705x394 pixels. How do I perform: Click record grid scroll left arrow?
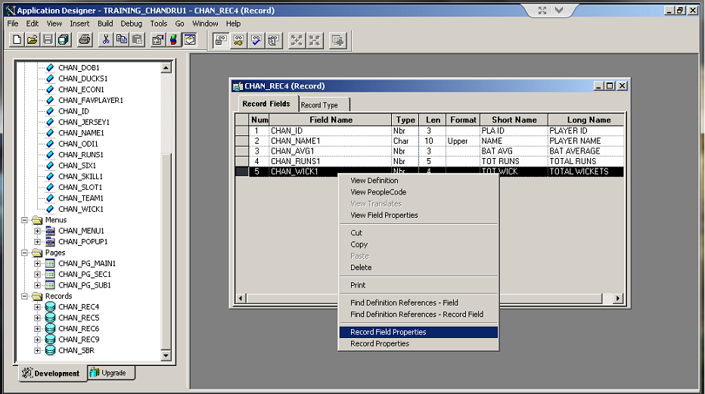241,298
